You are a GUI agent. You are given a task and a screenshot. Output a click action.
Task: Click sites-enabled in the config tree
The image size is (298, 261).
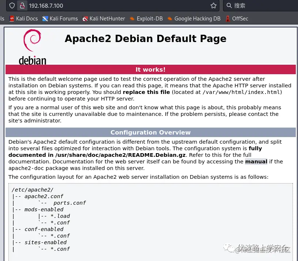coord(45,242)
